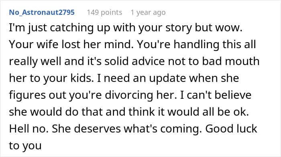Click the words solid advice in the comment
The height and width of the screenshot is (157, 281).
[134, 61]
